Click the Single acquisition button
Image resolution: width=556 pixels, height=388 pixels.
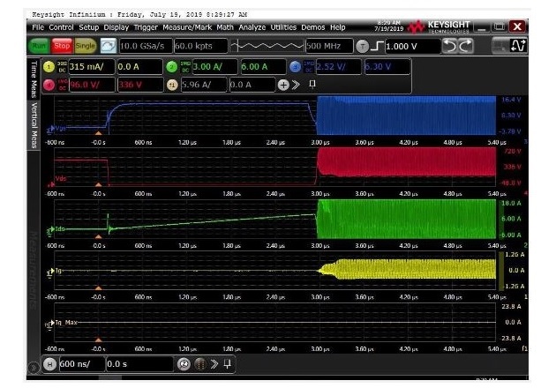86,45
